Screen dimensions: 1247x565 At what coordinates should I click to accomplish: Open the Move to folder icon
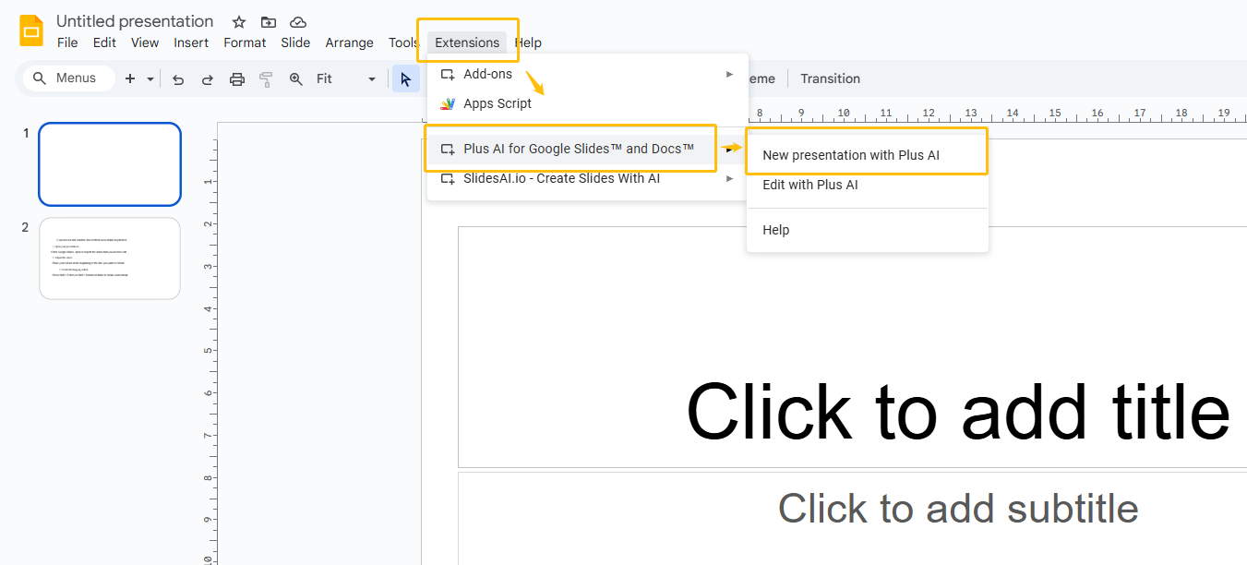[x=268, y=21]
